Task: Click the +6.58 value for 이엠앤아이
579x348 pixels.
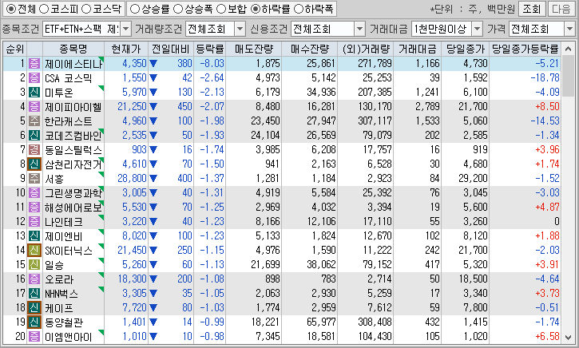Action: (547, 336)
